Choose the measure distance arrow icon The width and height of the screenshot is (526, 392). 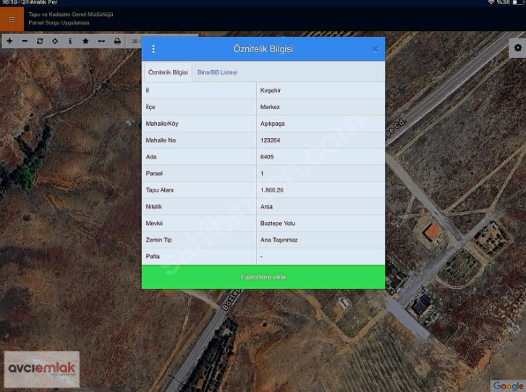pyautogui.click(x=101, y=41)
